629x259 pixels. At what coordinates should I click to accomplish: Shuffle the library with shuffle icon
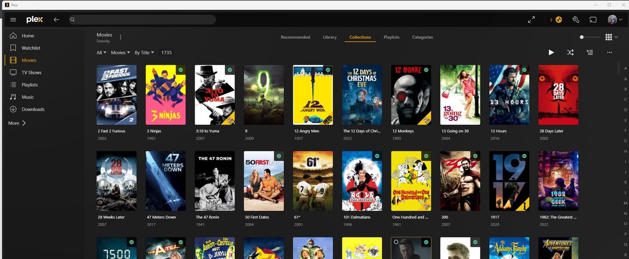570,52
